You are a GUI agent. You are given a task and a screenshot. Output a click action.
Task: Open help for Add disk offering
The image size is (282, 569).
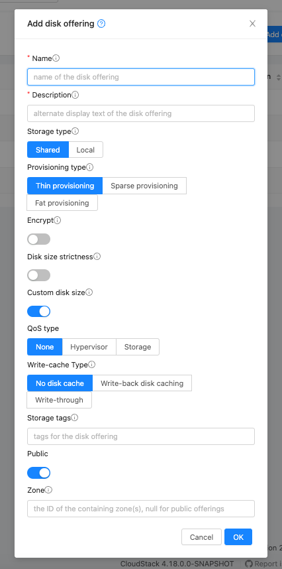[x=101, y=24]
